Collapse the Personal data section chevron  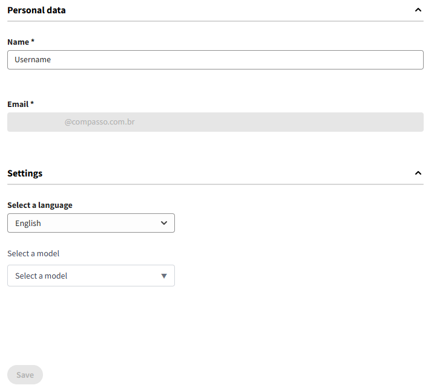(418, 10)
